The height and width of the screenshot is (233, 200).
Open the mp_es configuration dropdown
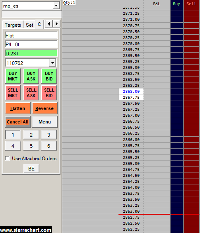tap(56, 6)
